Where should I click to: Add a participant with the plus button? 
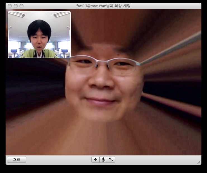coord(96,160)
